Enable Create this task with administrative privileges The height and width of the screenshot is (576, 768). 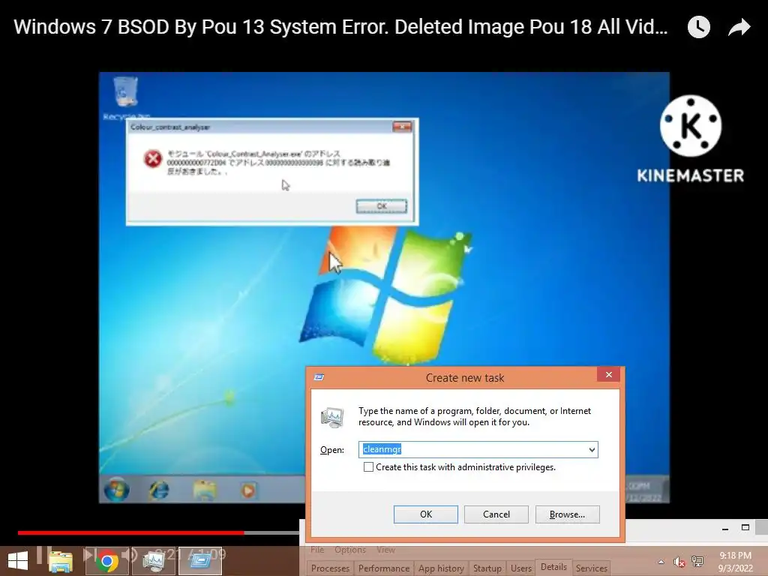pos(368,467)
